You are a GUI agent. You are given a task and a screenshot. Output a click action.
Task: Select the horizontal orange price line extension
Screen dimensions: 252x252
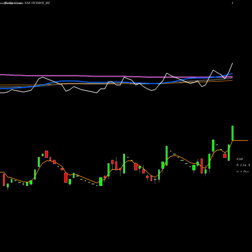tap(240, 140)
